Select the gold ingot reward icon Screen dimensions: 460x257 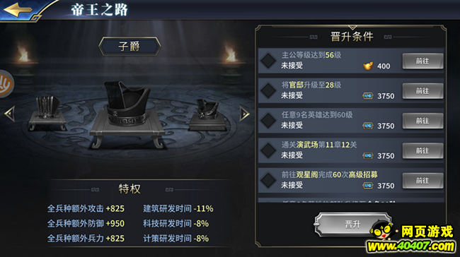tap(368, 66)
